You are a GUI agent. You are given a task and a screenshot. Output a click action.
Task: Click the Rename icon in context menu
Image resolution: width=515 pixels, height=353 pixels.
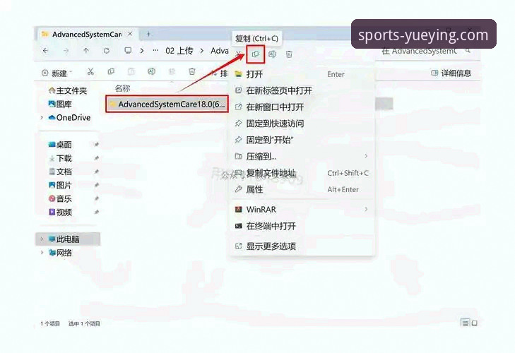coord(272,54)
